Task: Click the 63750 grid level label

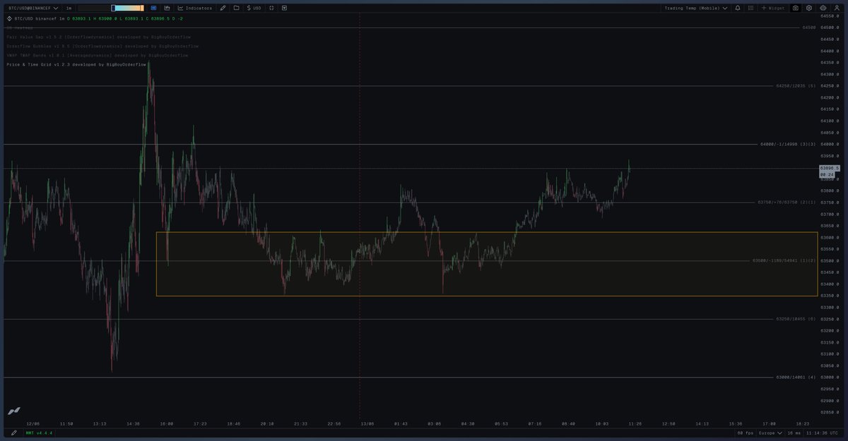Action: pos(787,203)
